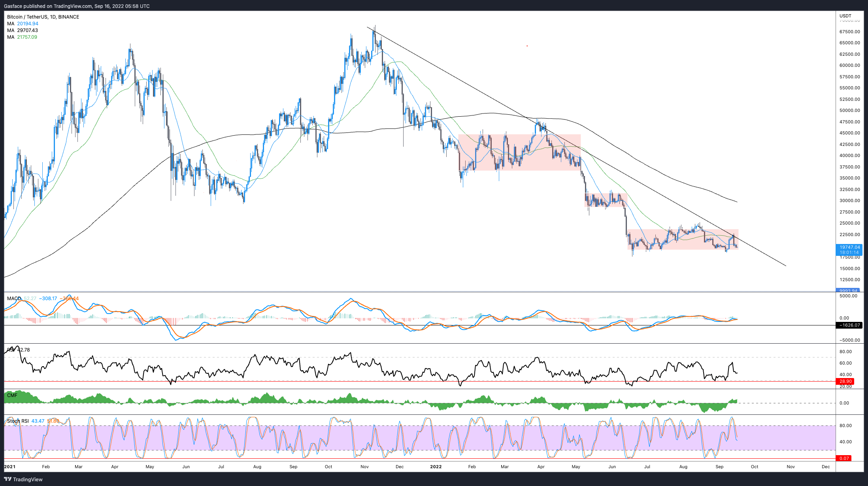Click the 2022 marker on time axis

click(436, 467)
